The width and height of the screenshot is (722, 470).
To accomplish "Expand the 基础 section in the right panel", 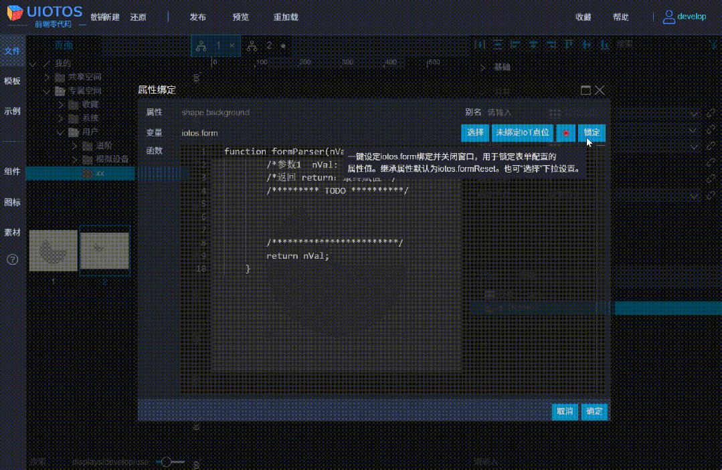I will coord(484,67).
